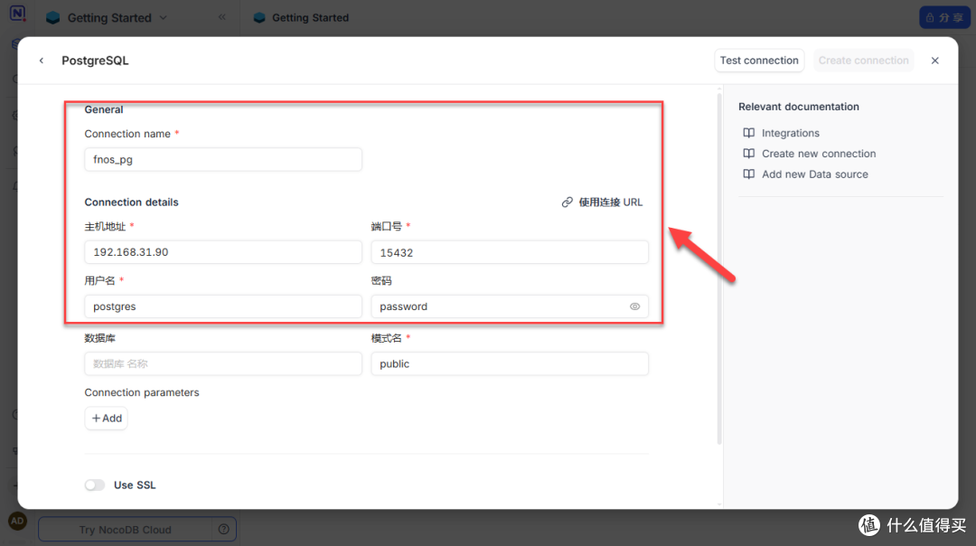Click Try NocoDB Cloud button
The height and width of the screenshot is (546, 976).
click(x=125, y=530)
